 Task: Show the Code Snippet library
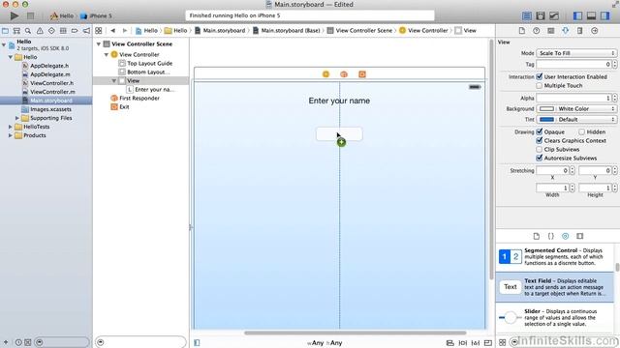tap(551, 236)
